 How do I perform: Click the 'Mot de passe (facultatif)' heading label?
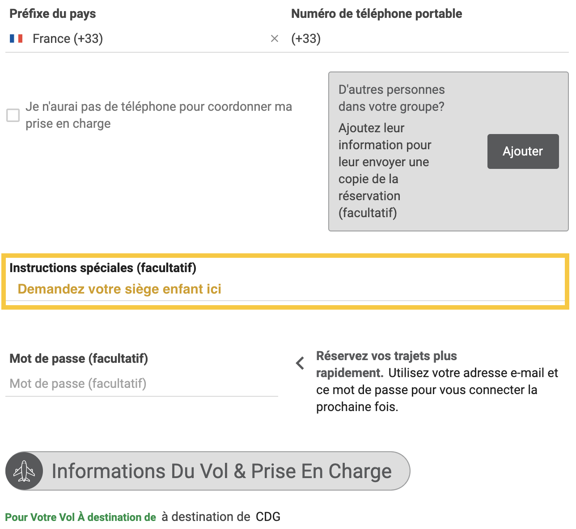pyautogui.click(x=79, y=358)
